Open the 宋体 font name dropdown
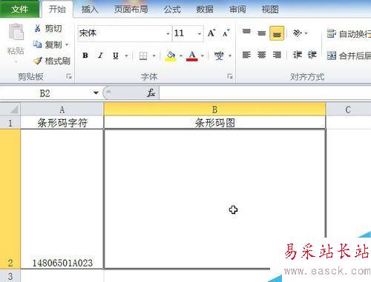 (168, 33)
